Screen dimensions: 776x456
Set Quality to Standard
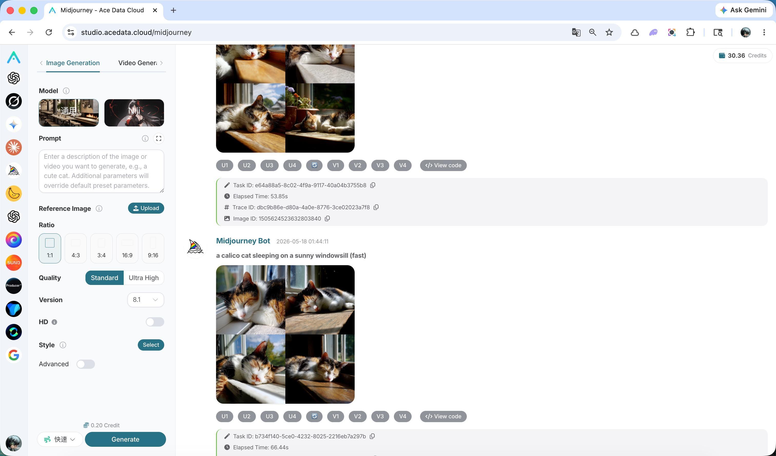point(104,278)
